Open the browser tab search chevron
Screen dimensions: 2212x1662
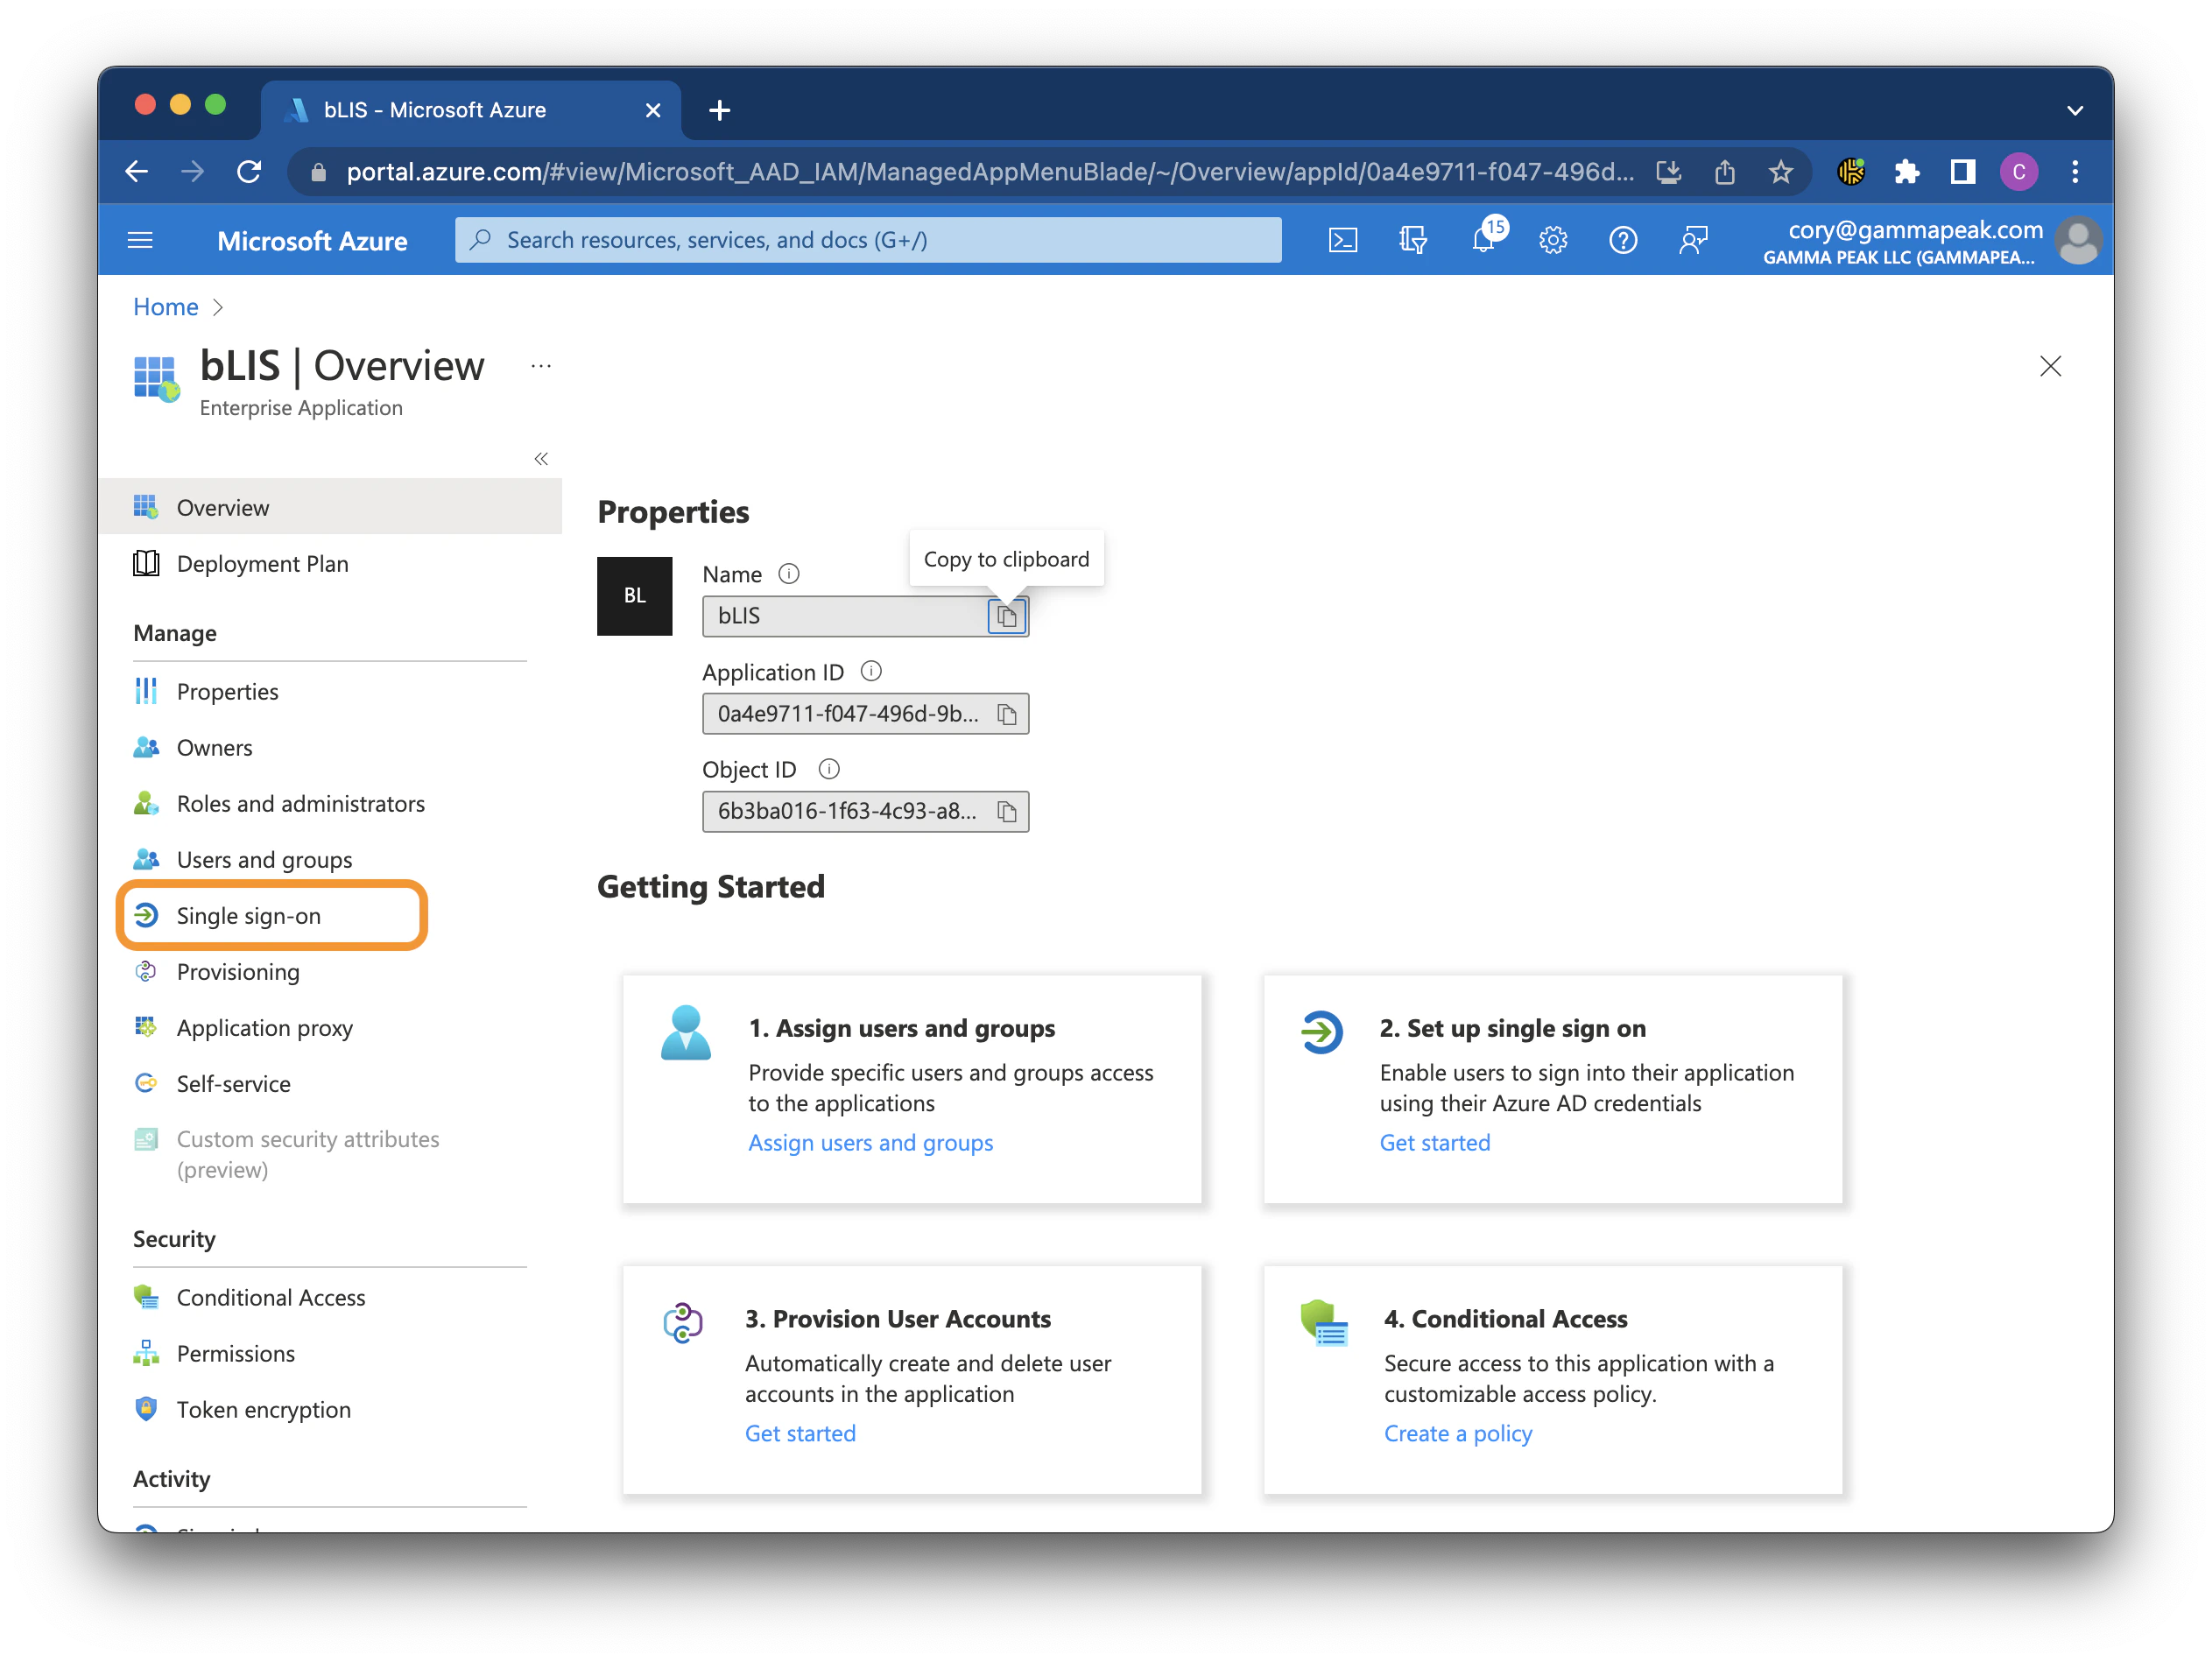(x=2075, y=110)
